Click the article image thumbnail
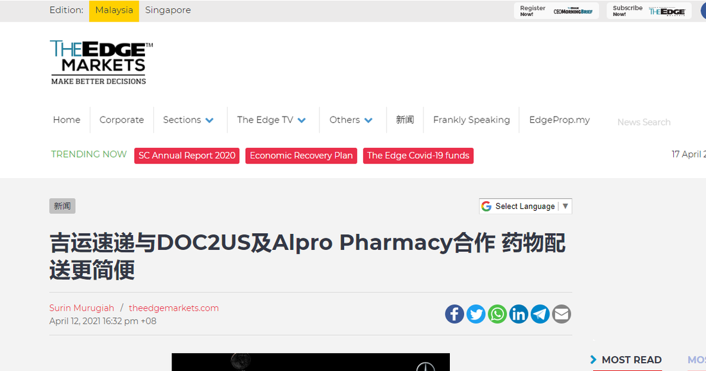This screenshot has width=706, height=371. 311,362
